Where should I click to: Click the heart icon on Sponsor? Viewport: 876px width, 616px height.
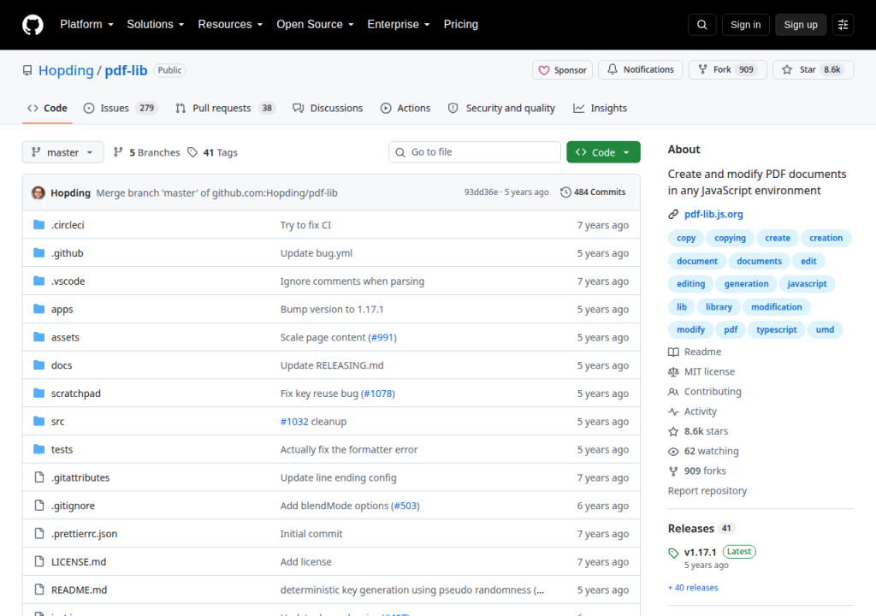point(543,70)
